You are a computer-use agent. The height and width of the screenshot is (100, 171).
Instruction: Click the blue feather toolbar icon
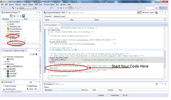tap(51, 8)
